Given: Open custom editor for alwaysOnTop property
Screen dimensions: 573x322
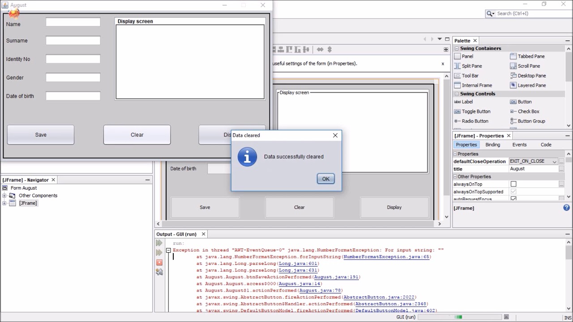Looking at the screenshot, I should coord(561,184).
